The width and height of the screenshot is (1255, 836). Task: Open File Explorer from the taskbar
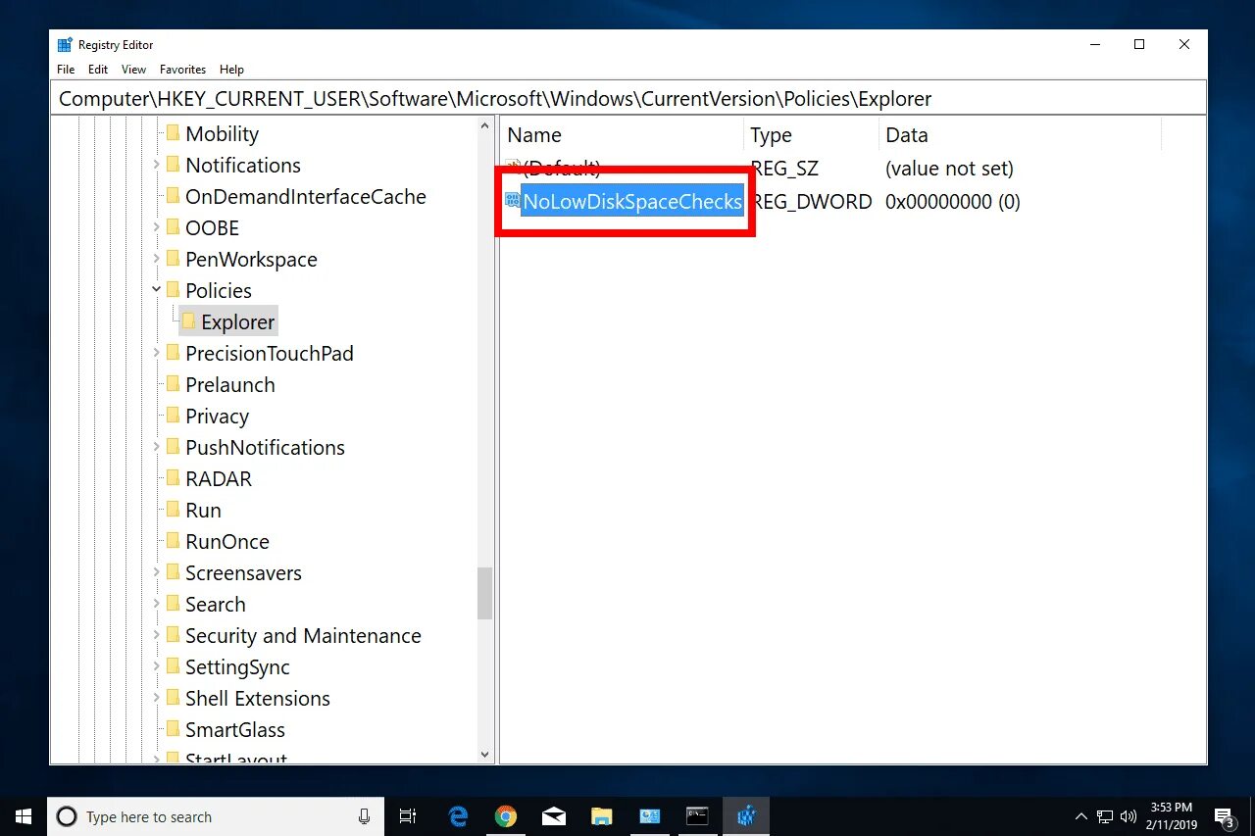pos(601,816)
